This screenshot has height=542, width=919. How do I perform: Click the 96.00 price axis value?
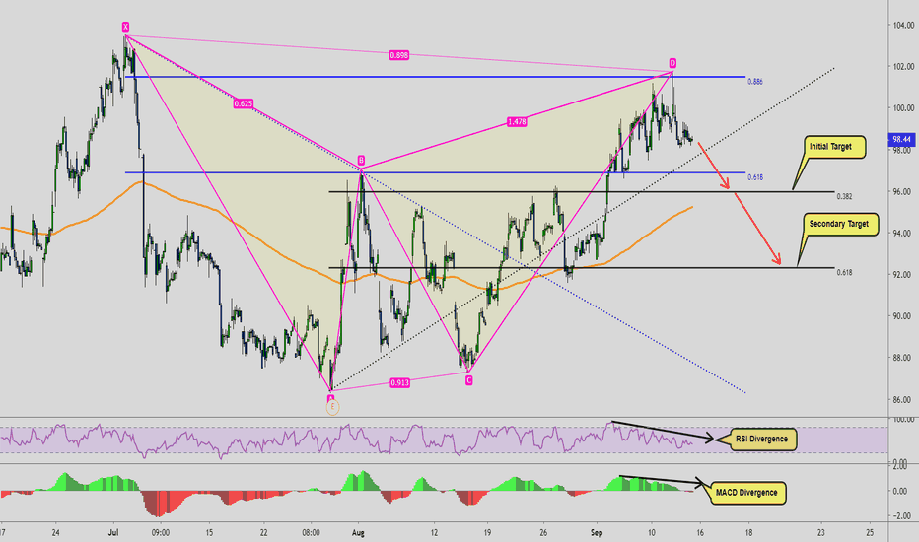click(x=903, y=191)
